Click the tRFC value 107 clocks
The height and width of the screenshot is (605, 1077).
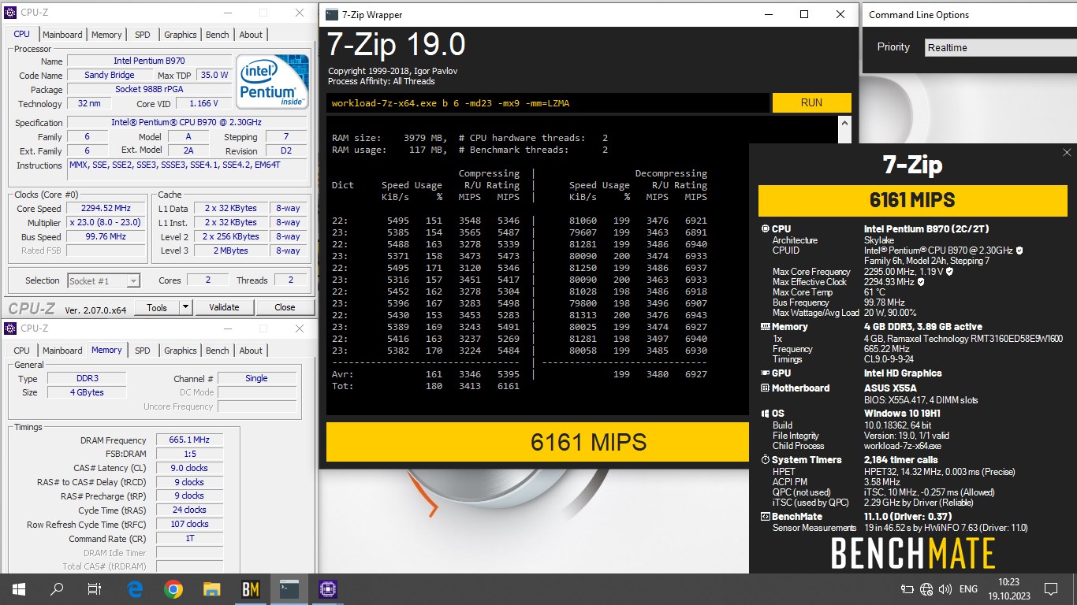point(189,524)
